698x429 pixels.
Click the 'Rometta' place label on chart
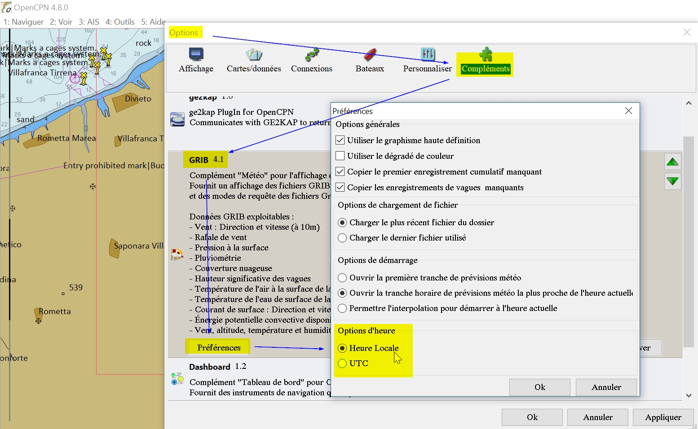coord(55,311)
